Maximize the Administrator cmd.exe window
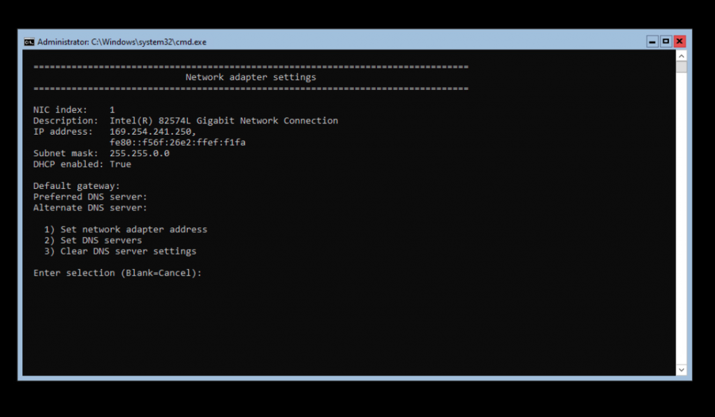 (665, 41)
